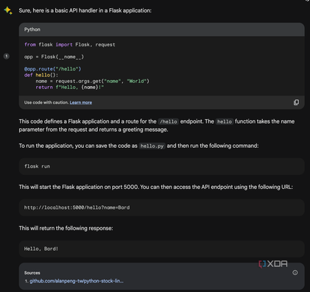Click 'This will return the following response' text
The image size is (310, 292).
coord(66,228)
